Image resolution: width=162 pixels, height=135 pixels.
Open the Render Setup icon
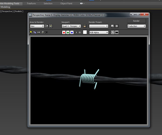coord(113,26)
